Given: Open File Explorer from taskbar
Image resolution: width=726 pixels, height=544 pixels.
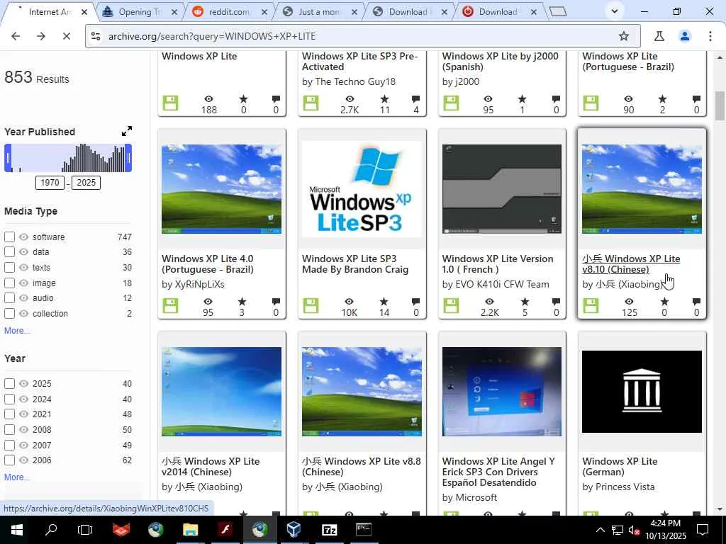Looking at the screenshot, I should pos(190,530).
